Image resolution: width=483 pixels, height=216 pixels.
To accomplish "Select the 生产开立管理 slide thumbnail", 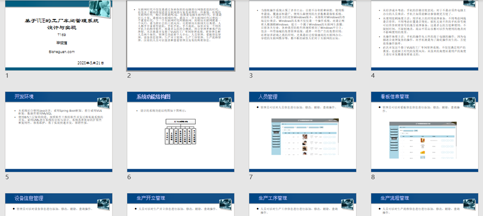I will tap(181, 205).
